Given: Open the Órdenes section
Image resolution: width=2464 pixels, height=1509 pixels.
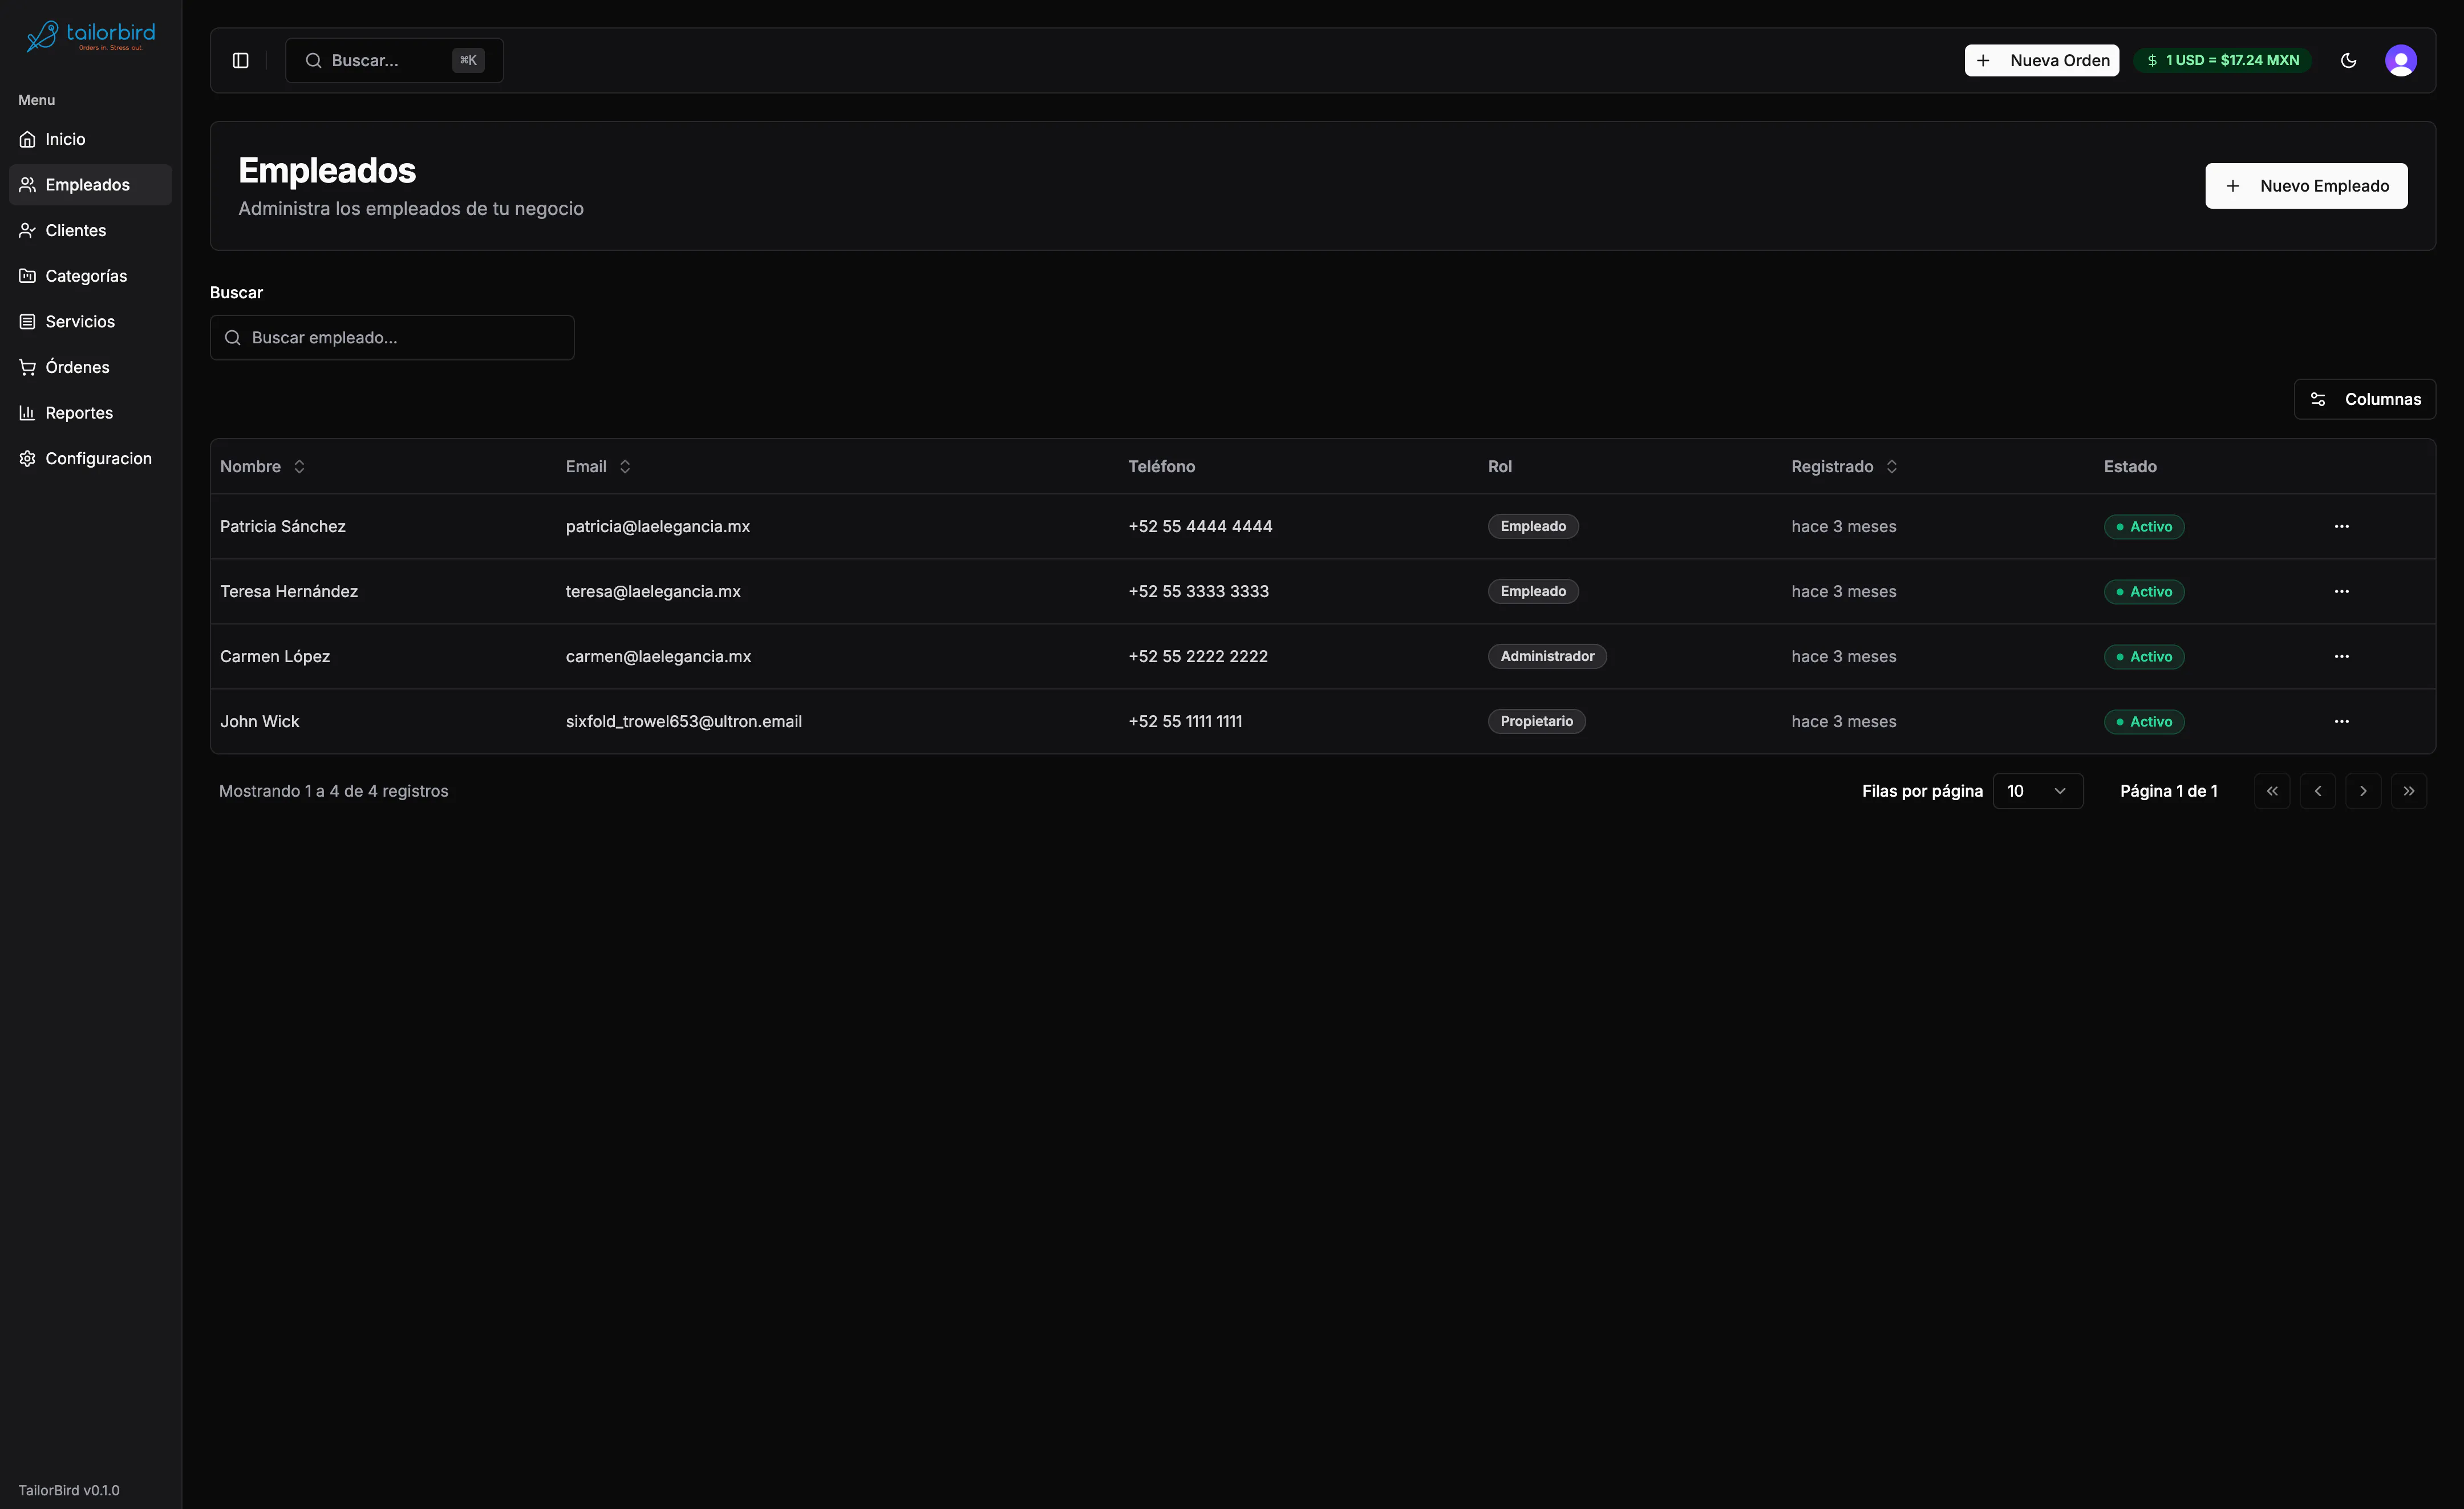Looking at the screenshot, I should (x=90, y=367).
